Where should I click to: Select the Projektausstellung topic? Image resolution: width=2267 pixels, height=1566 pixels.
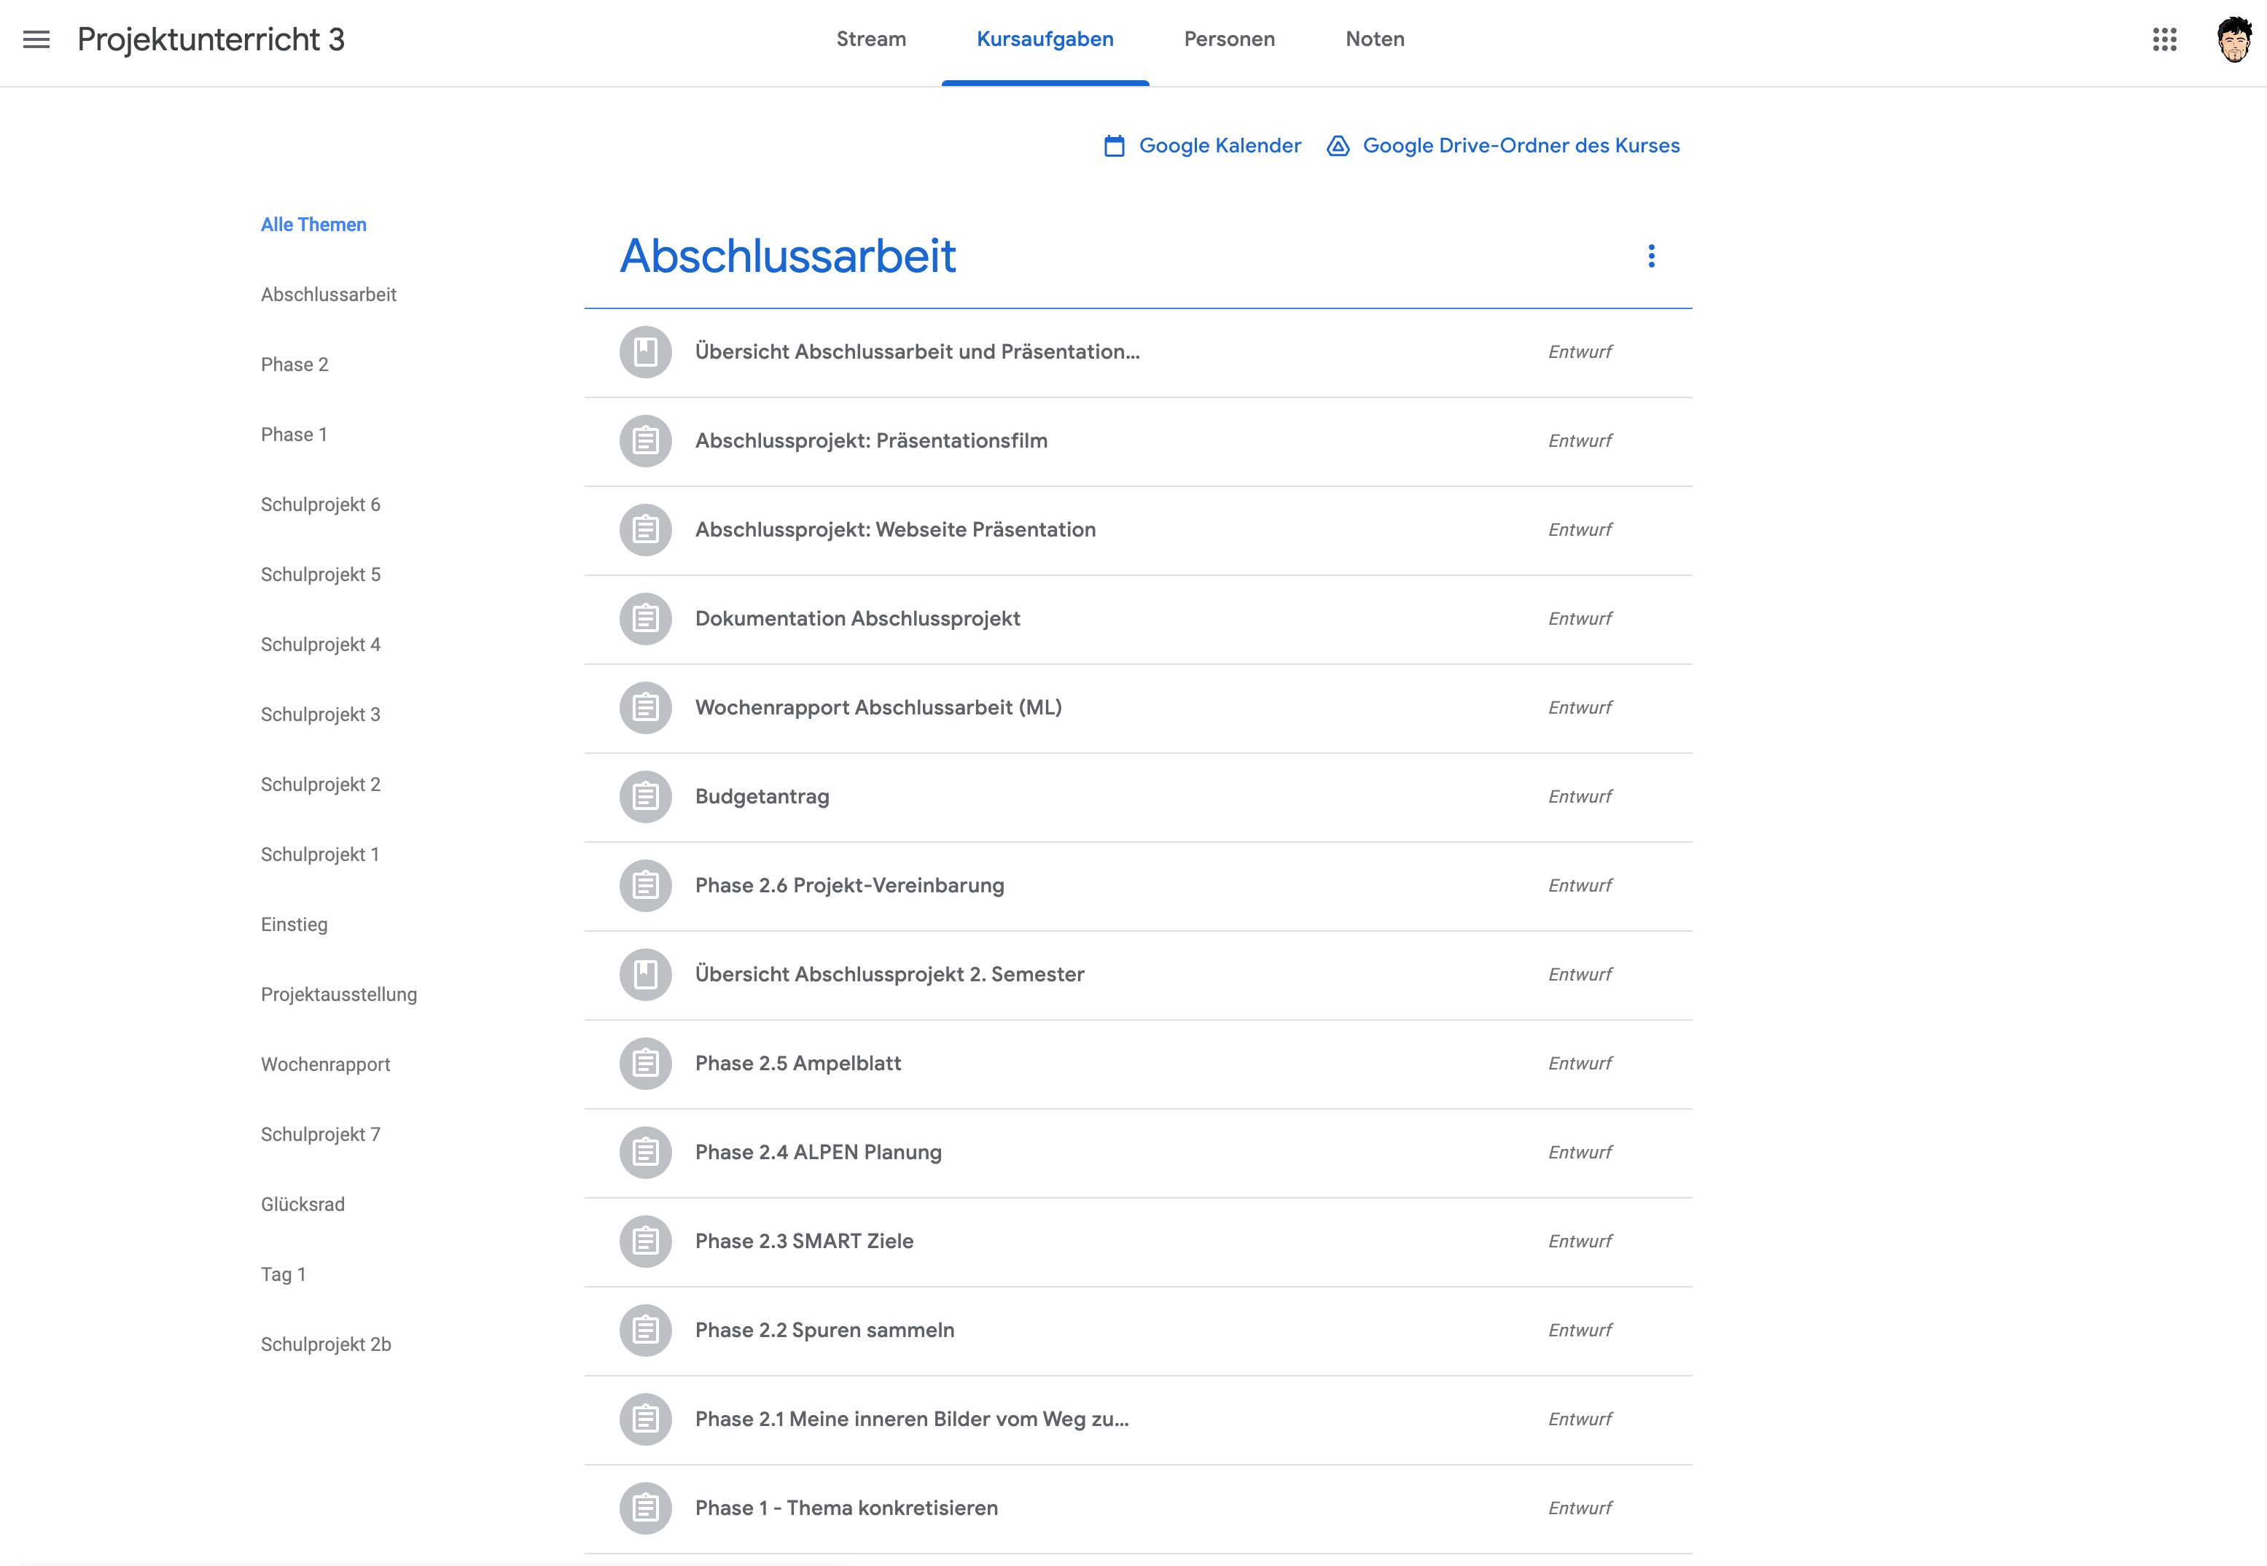pyautogui.click(x=338, y=995)
